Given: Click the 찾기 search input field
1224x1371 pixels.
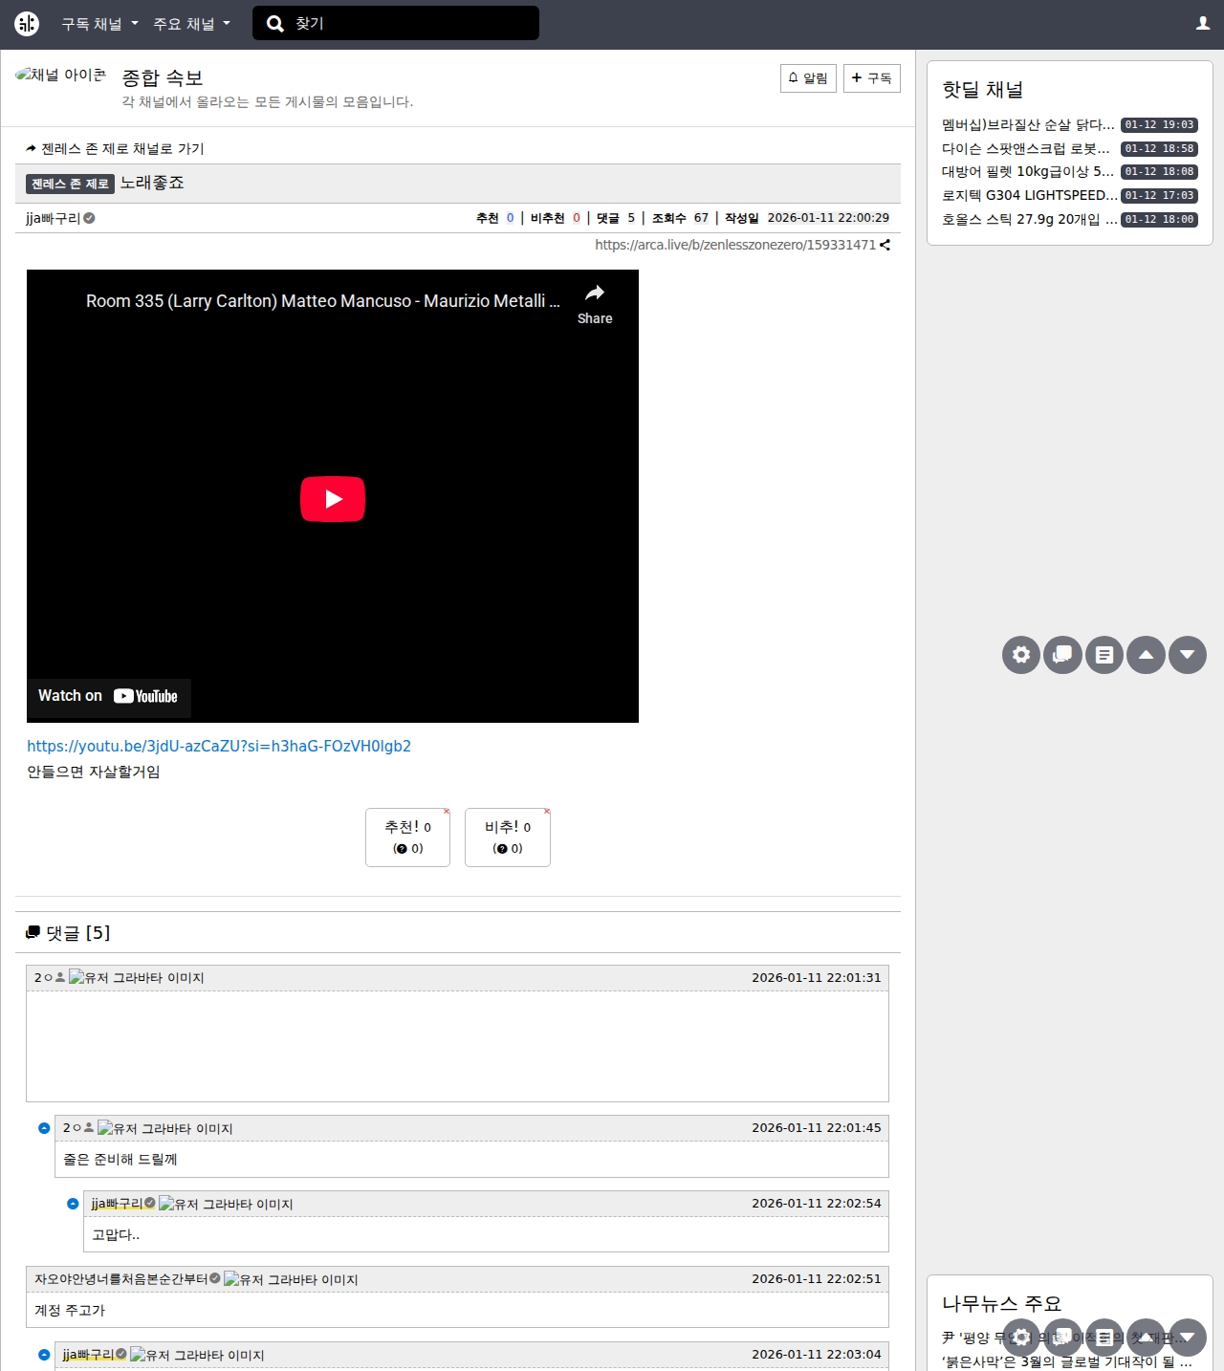Looking at the screenshot, I should pos(411,24).
